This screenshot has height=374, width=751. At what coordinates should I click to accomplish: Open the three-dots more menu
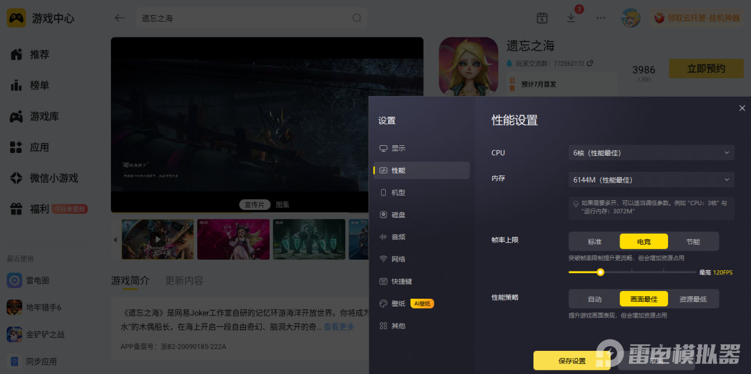(601, 18)
